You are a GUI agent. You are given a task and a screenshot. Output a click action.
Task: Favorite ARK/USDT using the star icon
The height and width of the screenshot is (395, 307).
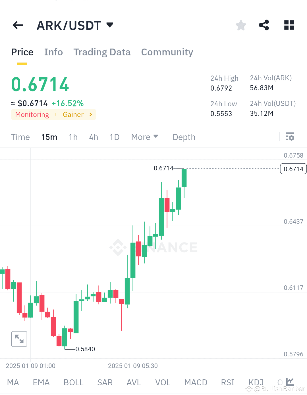[x=241, y=25]
